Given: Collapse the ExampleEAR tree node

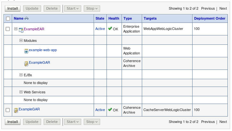Looking at the screenshot, I should coord(16,29).
